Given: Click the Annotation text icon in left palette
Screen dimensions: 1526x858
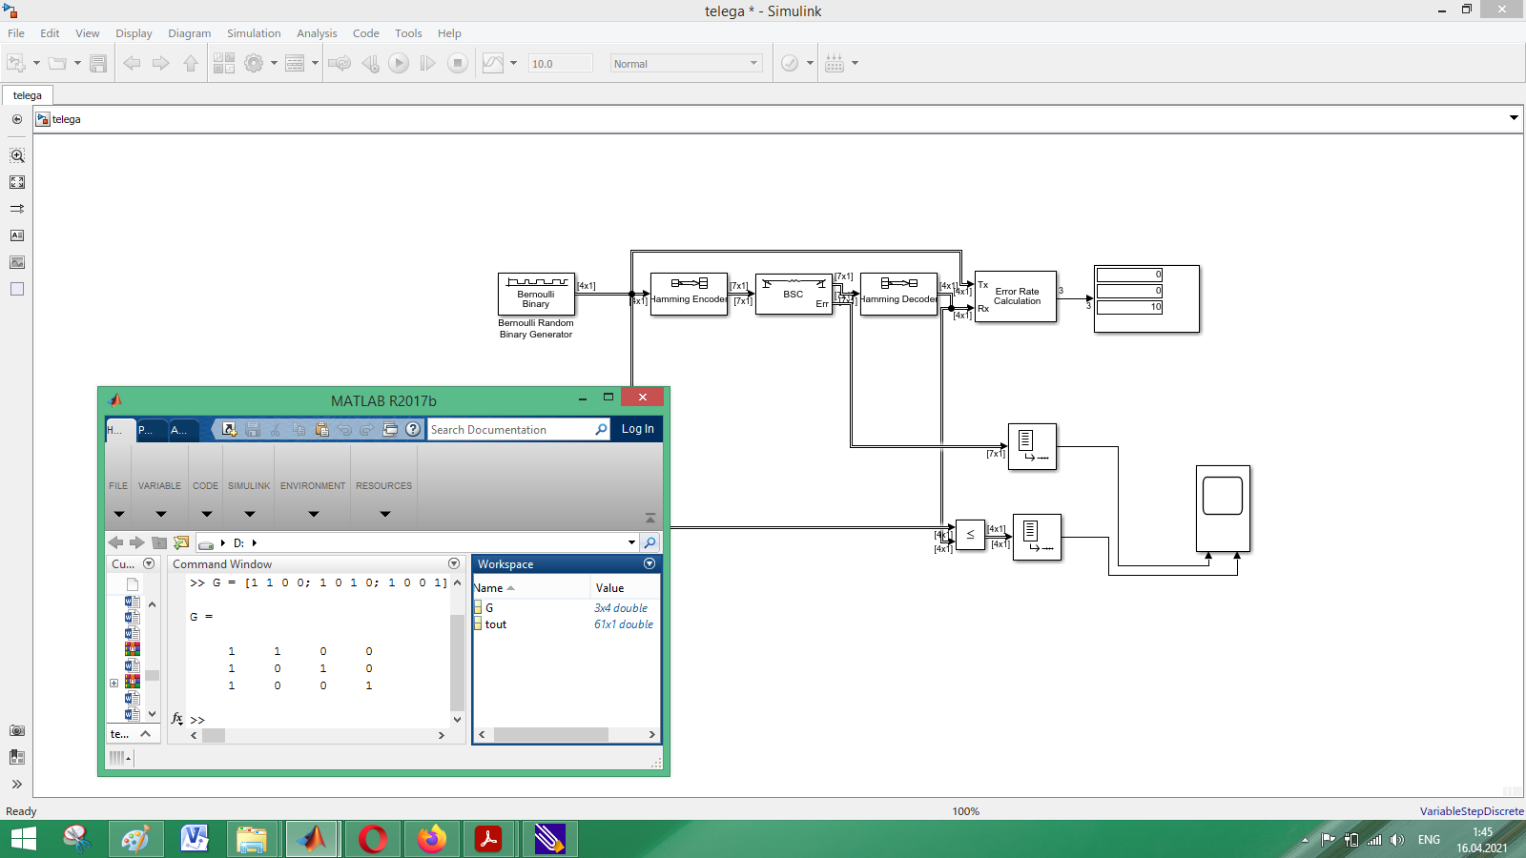Looking at the screenshot, I should [x=17, y=235].
